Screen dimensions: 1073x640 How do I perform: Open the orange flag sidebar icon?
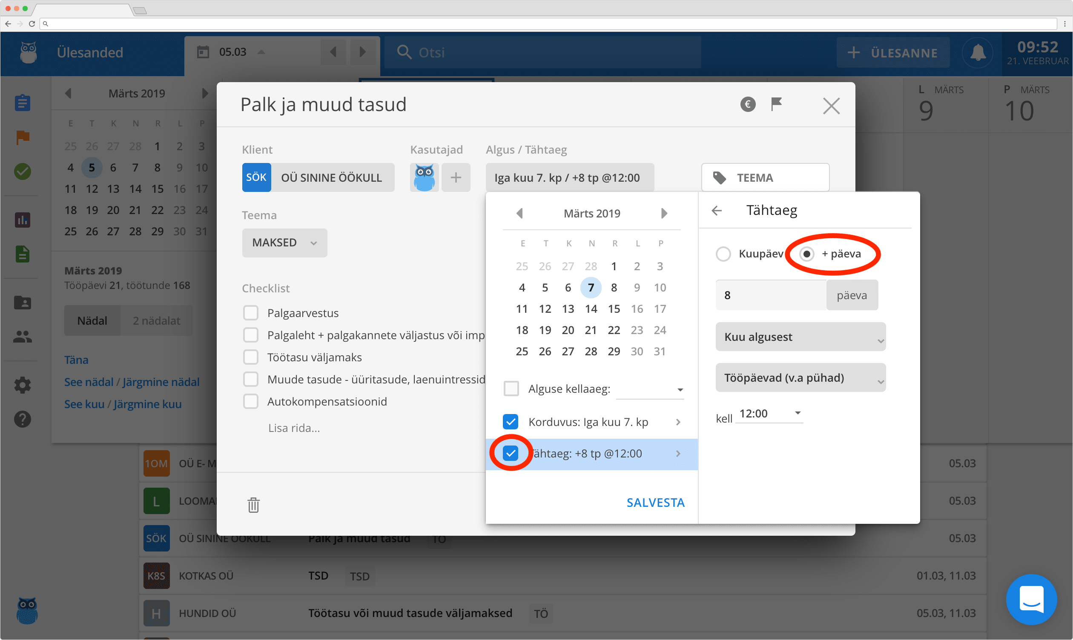(x=23, y=137)
